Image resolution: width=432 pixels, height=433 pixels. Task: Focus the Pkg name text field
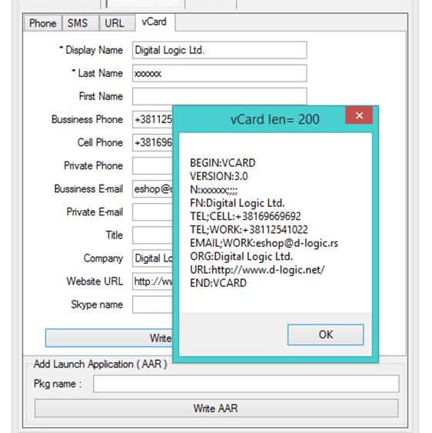tap(246, 384)
